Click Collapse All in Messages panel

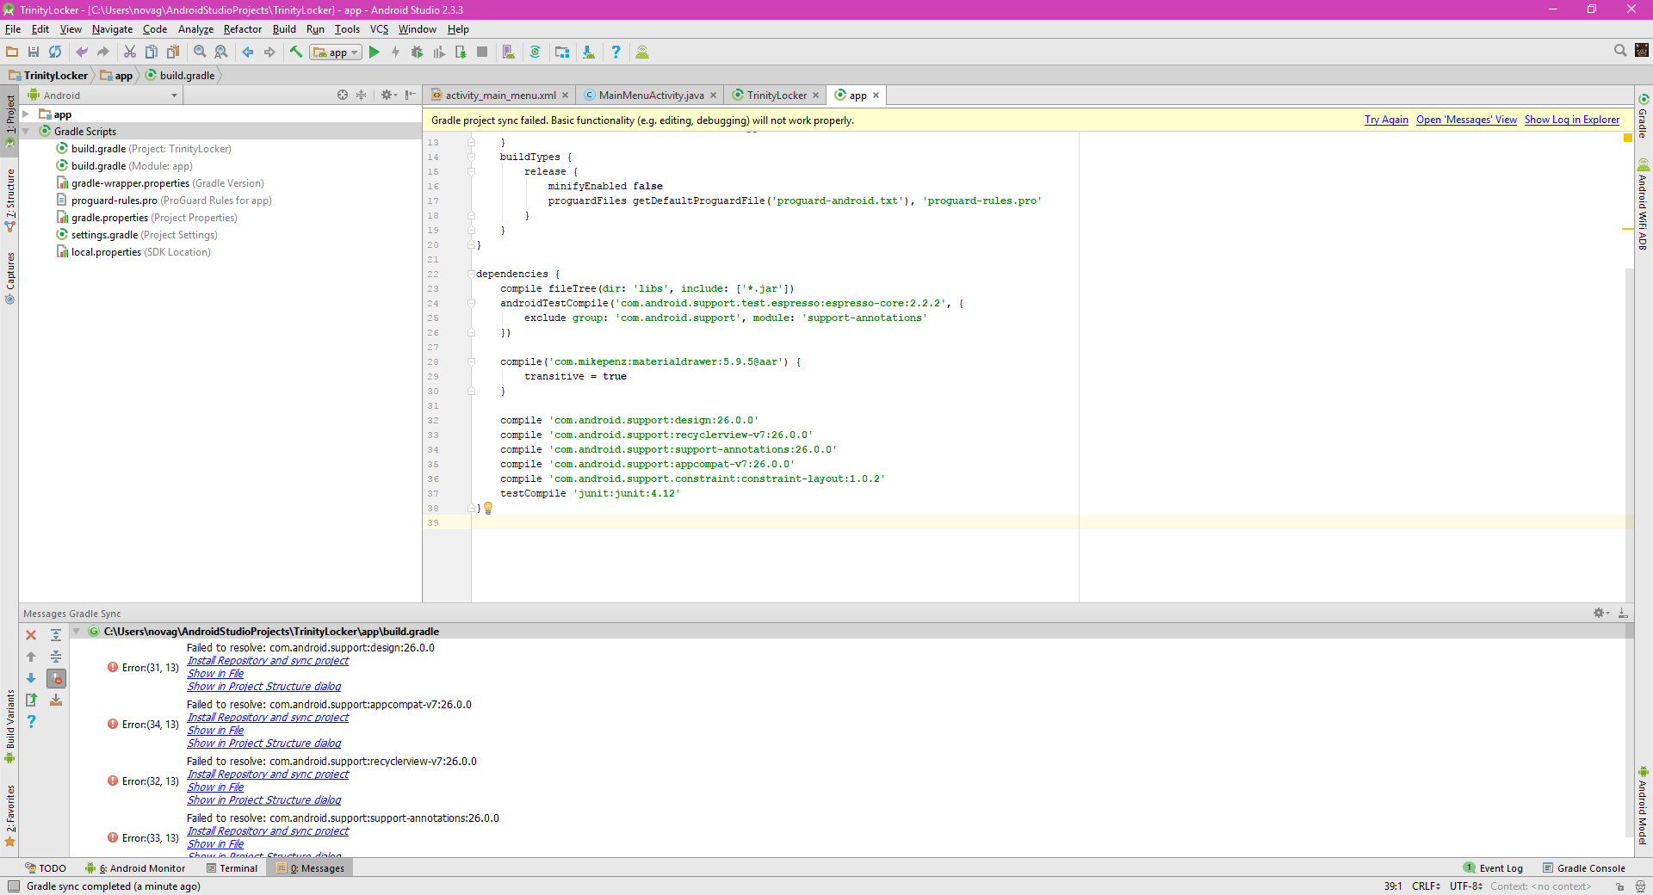click(56, 657)
